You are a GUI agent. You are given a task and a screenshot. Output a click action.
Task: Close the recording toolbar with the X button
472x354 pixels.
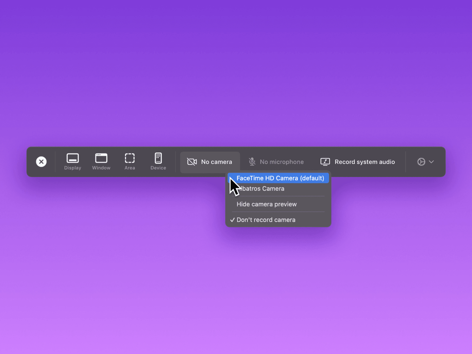click(41, 162)
